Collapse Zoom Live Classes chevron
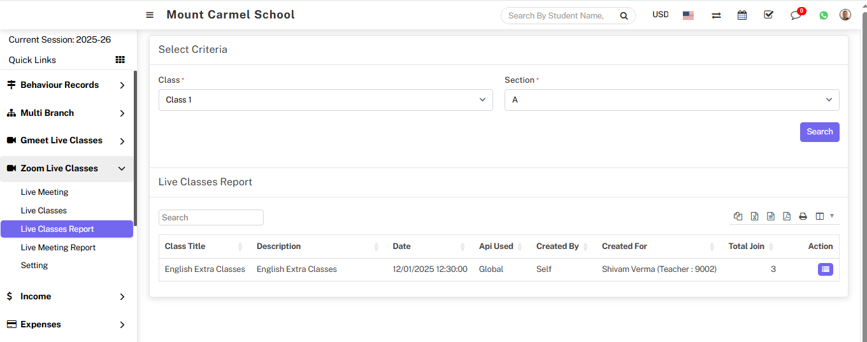 click(x=122, y=169)
